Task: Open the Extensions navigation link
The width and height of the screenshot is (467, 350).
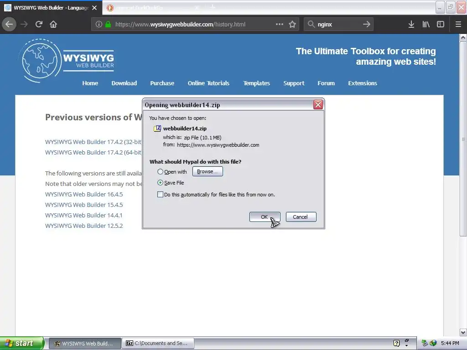Action: tap(363, 83)
